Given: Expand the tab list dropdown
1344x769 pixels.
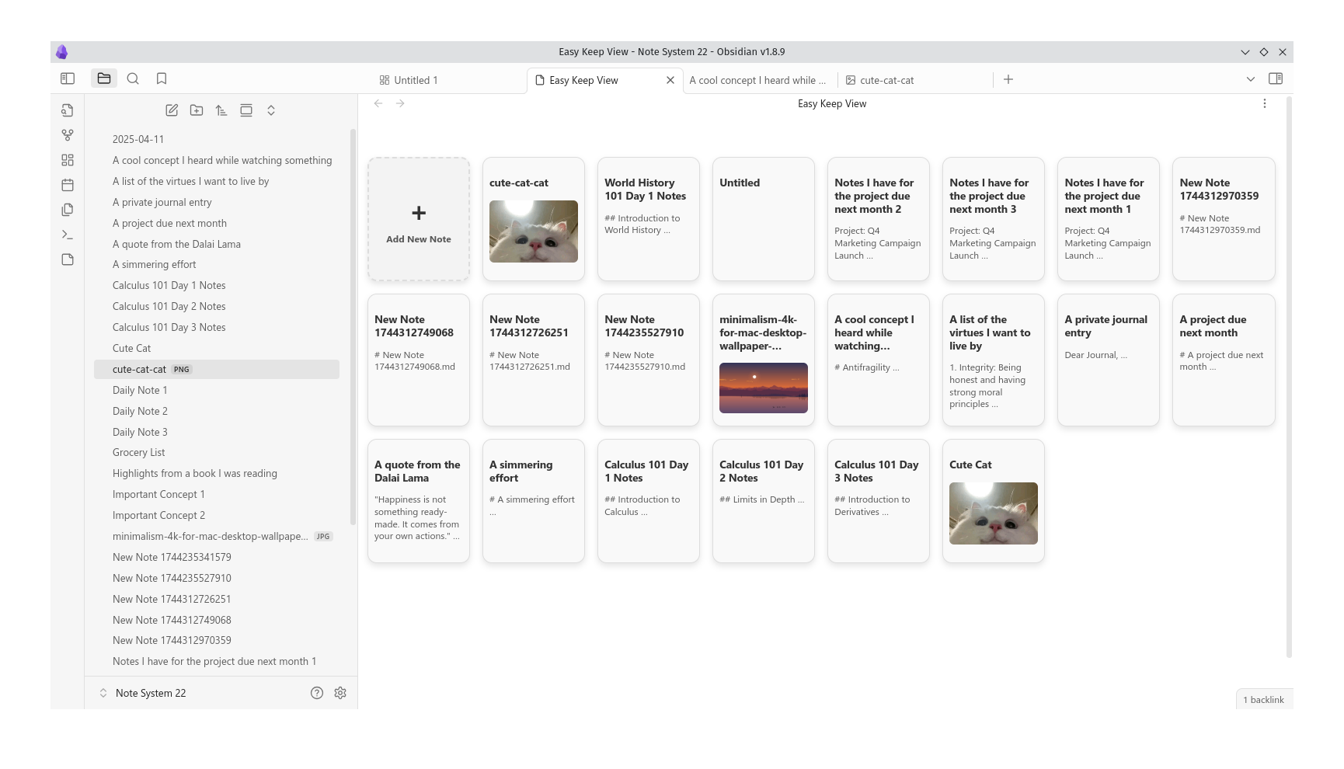Looking at the screenshot, I should 1251,79.
